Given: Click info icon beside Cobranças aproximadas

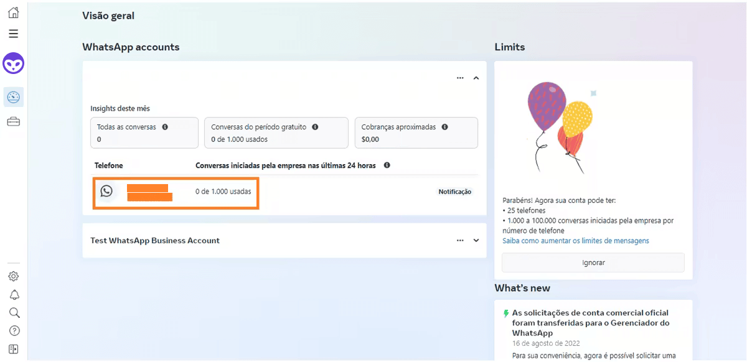Looking at the screenshot, I should 444,127.
